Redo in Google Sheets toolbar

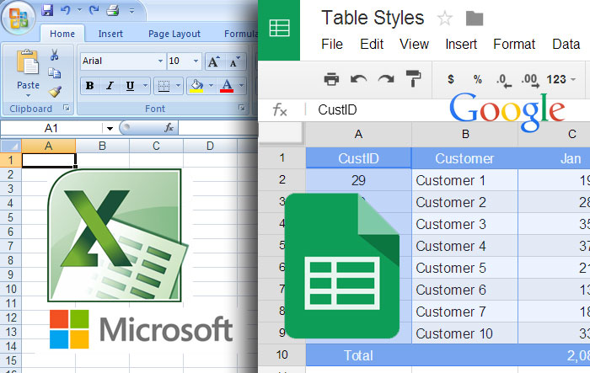[x=386, y=79]
